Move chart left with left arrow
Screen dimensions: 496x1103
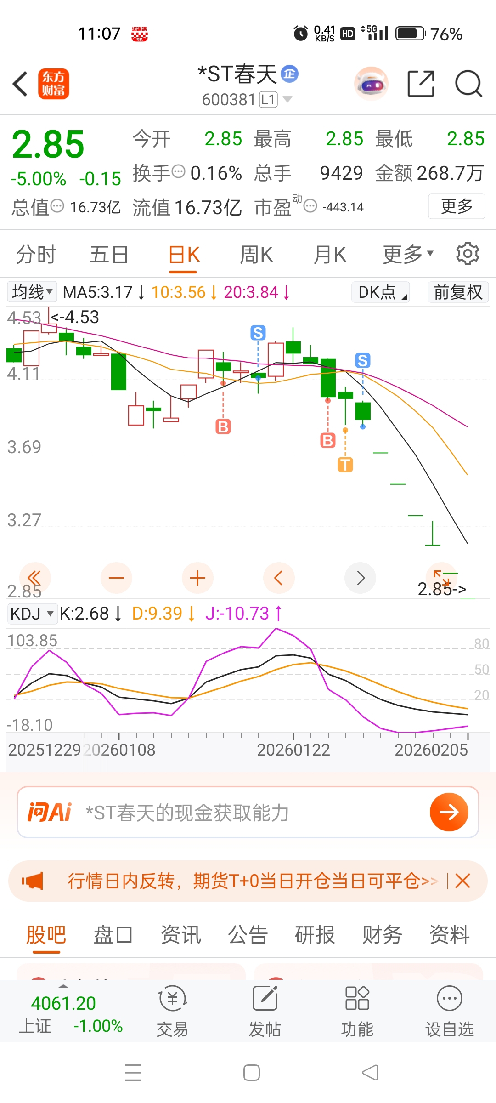(279, 578)
